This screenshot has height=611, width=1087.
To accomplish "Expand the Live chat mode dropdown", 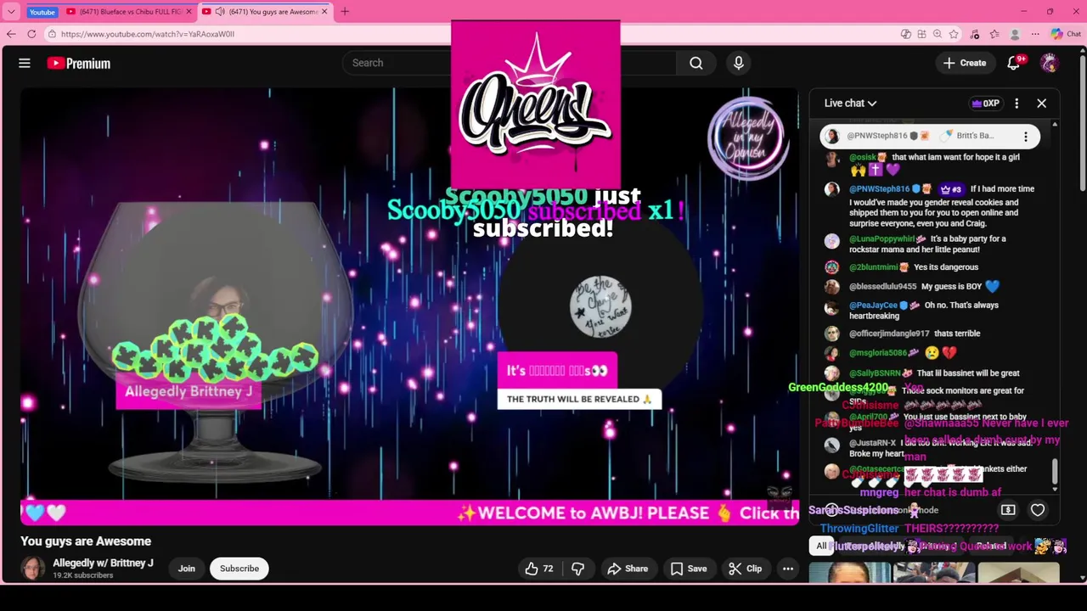I will tap(850, 104).
